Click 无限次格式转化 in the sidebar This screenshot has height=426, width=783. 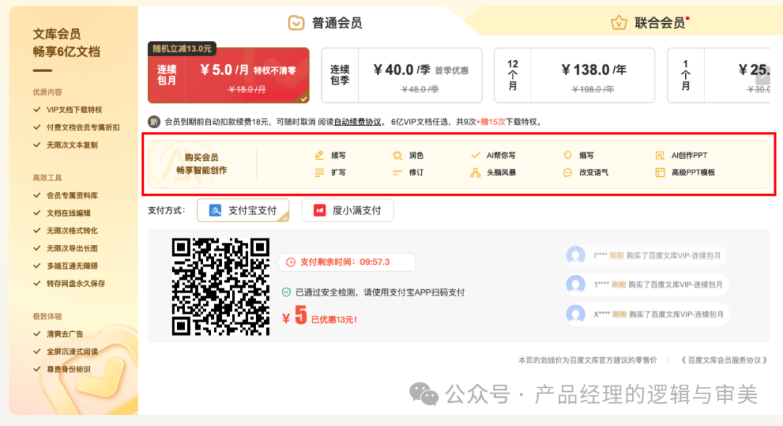(72, 230)
